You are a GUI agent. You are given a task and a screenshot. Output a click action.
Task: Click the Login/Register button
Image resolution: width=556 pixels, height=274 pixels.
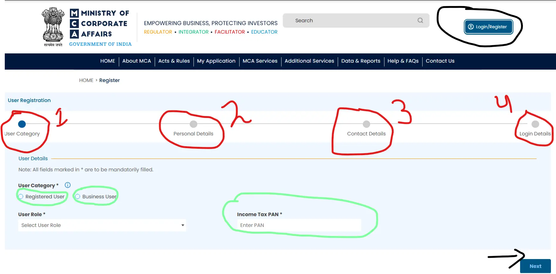pyautogui.click(x=489, y=27)
